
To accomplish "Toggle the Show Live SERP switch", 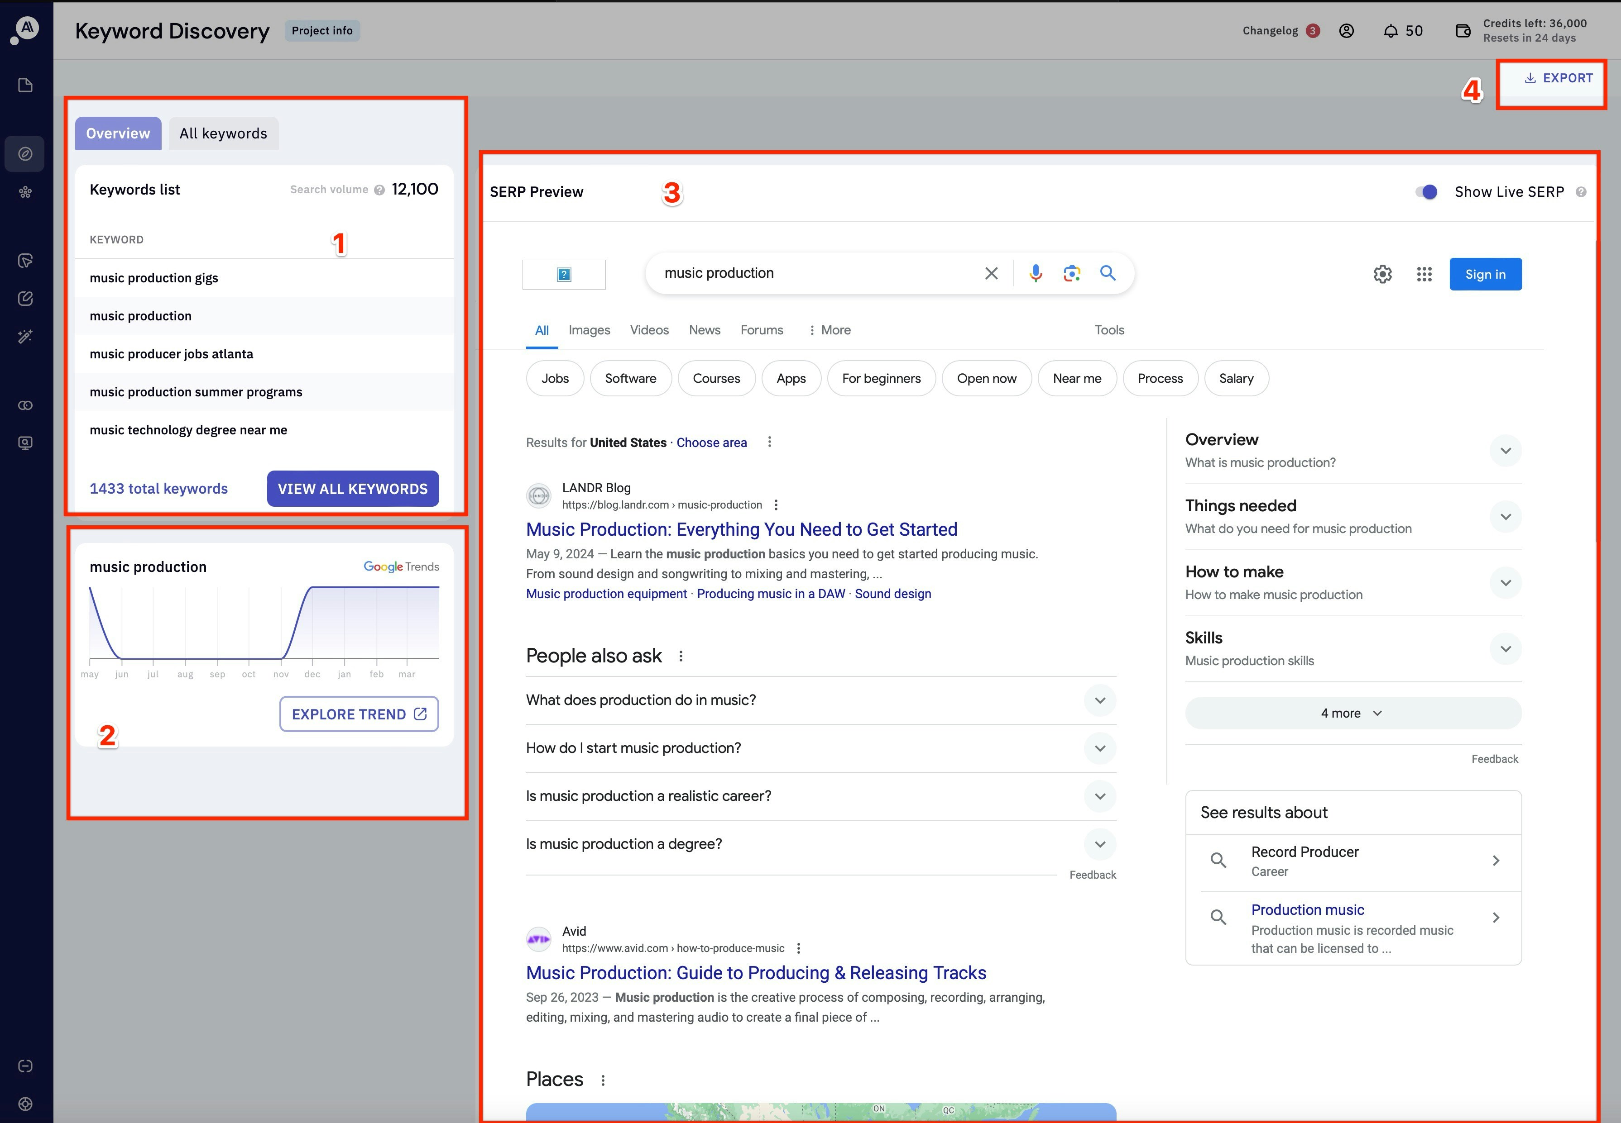I will click(1427, 192).
